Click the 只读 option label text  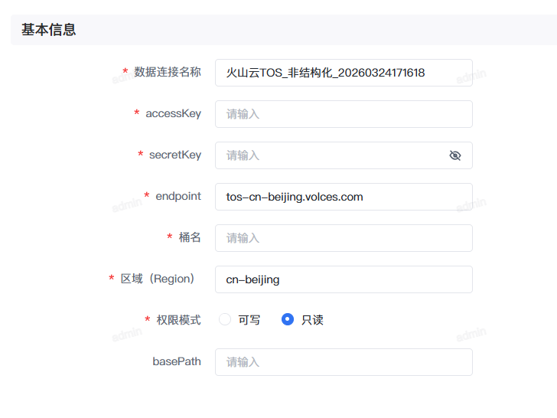pyautogui.click(x=312, y=320)
